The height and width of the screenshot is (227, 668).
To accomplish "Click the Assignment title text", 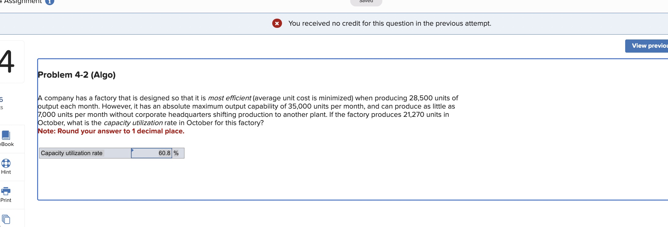I will pos(21,2).
